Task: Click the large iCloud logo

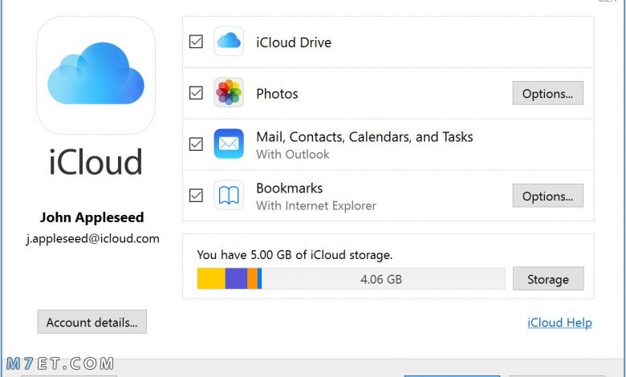Action: [96, 75]
